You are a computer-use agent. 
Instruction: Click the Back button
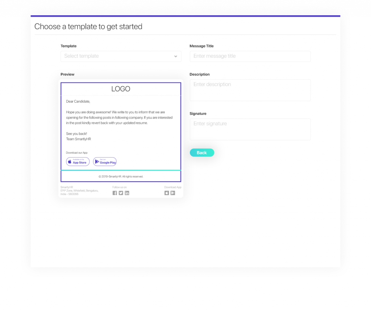tap(202, 153)
